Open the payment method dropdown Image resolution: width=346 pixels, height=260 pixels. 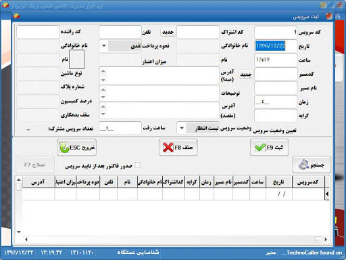[x=104, y=46]
